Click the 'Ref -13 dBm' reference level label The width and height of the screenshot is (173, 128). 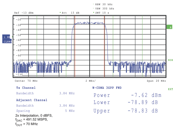[24, 13]
